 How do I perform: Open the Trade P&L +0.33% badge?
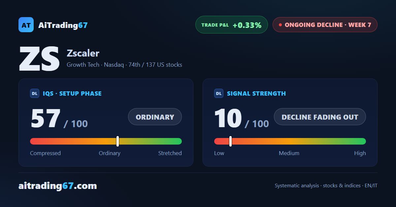(231, 25)
